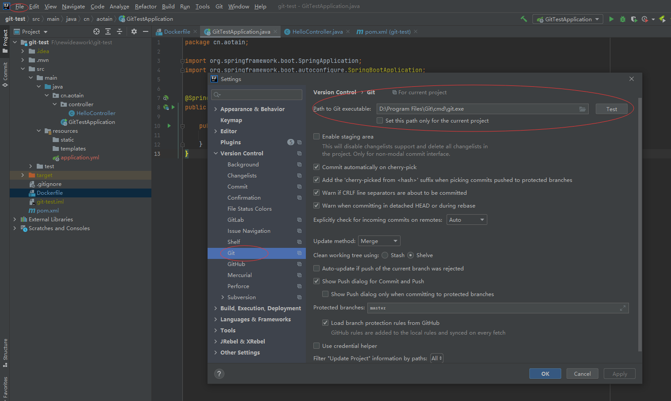Expand all icon in Project panel
Image resolution: width=671 pixels, height=401 pixels.
108,31
